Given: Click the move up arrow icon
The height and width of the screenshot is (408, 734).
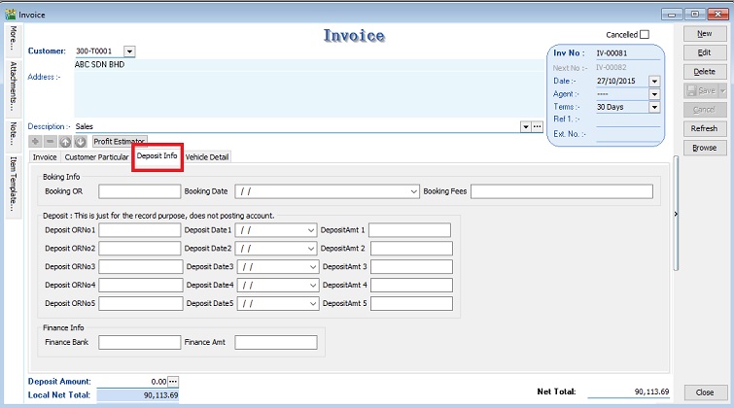Looking at the screenshot, I should coord(66,141).
